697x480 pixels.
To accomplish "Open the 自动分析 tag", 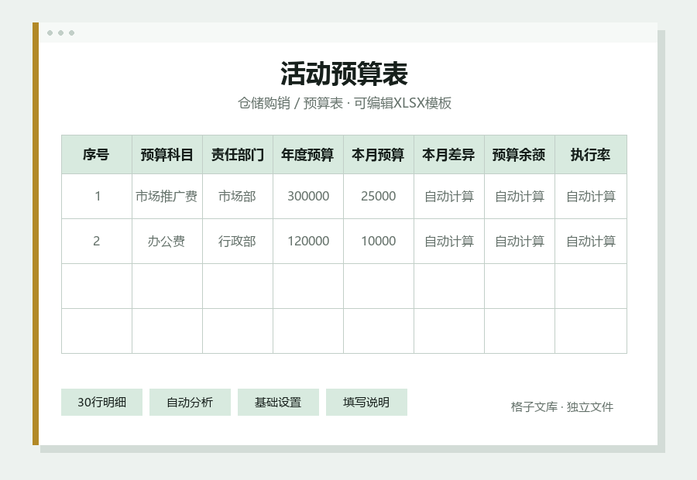I will pos(190,403).
